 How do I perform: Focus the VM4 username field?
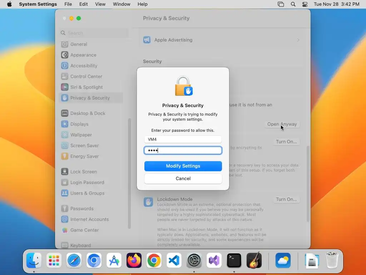point(183,139)
